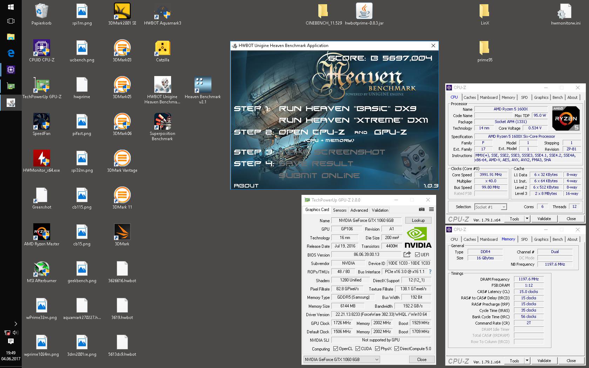Click Open CPU-Z link in HWBOT Heaven
589x368 pixels.
311,132
